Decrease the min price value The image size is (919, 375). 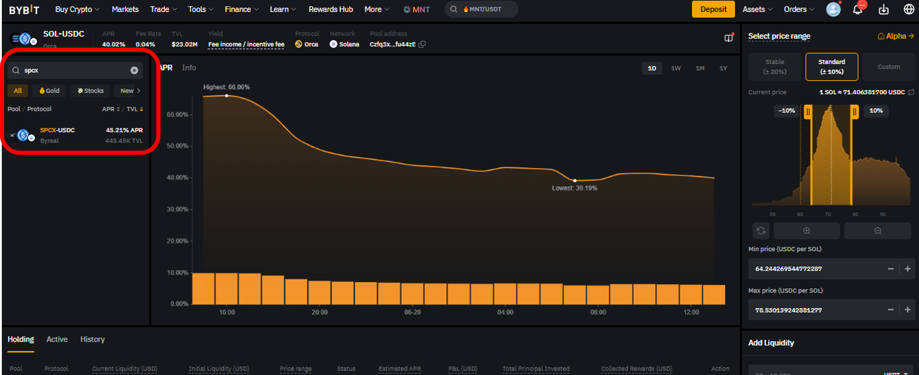click(891, 269)
